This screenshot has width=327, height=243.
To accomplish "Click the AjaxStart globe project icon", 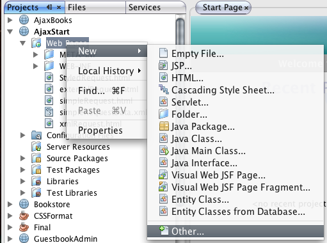I will (x=24, y=31).
